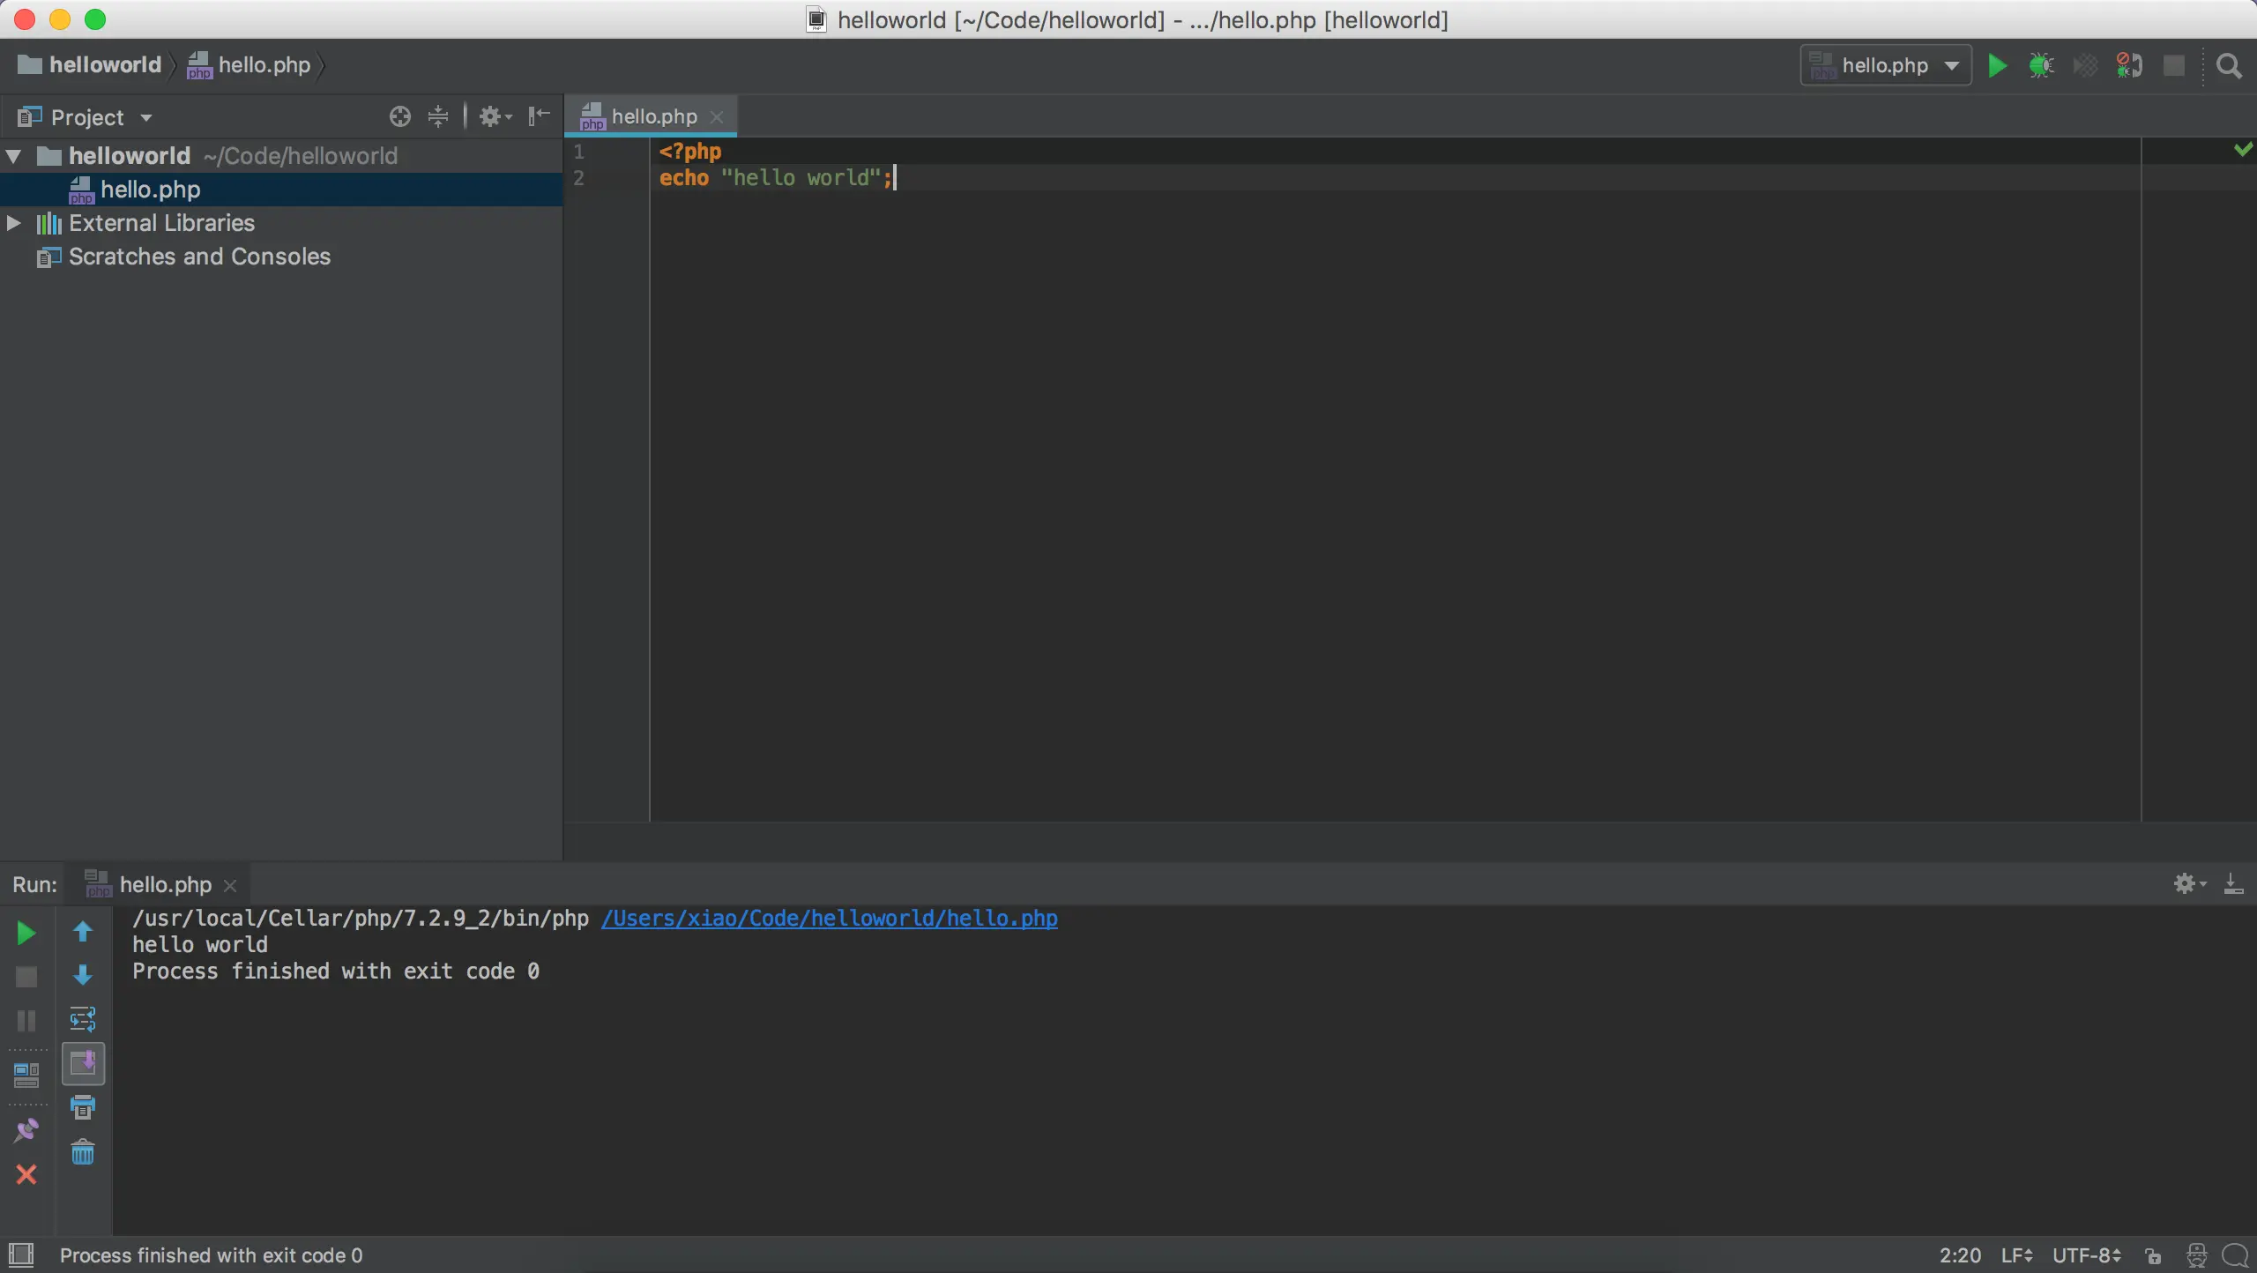Screen dimensions: 2257x1273
Task: Click the scroll-from-source target icon
Action: (x=399, y=116)
